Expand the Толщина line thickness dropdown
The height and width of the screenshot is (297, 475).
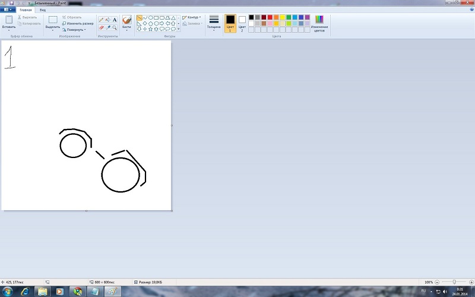click(x=214, y=23)
